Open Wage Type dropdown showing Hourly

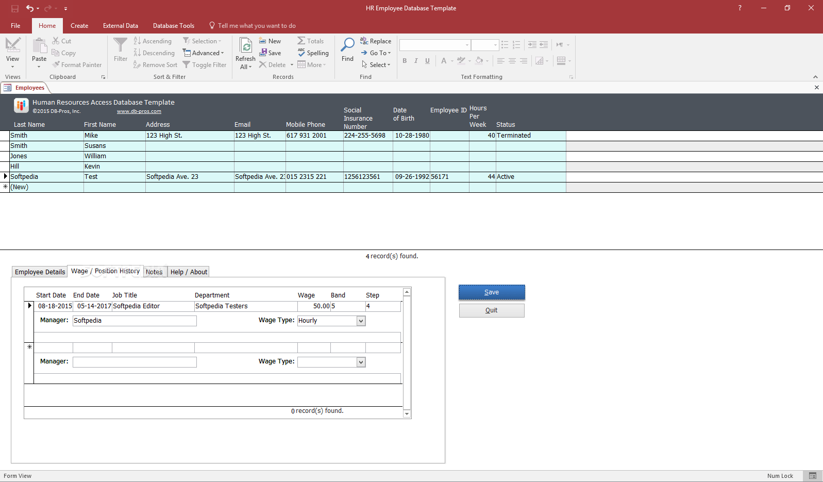pyautogui.click(x=361, y=321)
